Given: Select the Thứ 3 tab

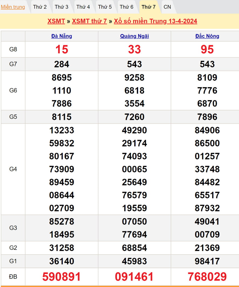Looking at the screenshot, I should 61,7.
